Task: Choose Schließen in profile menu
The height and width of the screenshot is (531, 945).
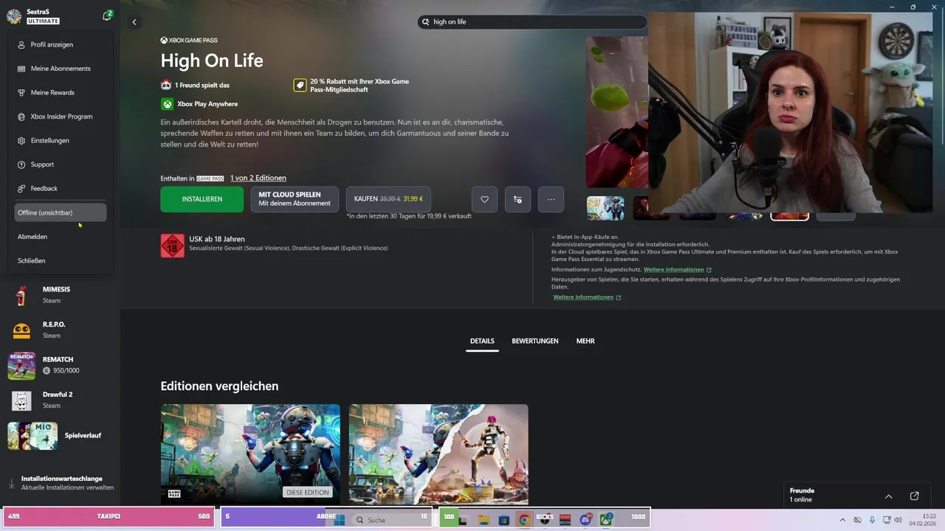Action: 61,260
